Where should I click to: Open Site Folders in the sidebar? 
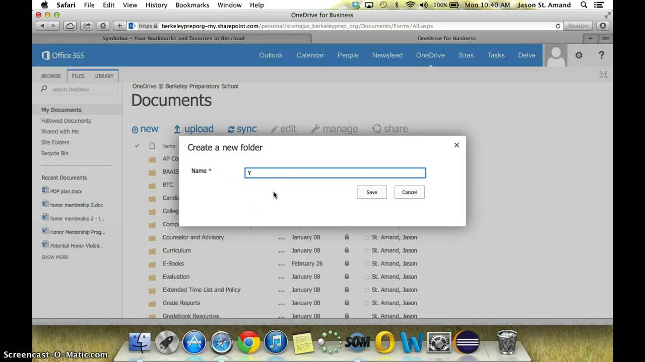[x=55, y=142]
